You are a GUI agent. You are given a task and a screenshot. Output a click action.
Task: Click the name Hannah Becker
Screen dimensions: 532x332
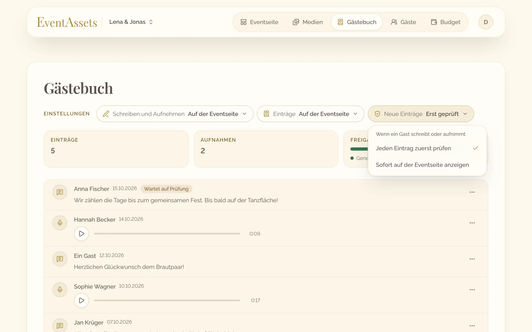tap(95, 220)
